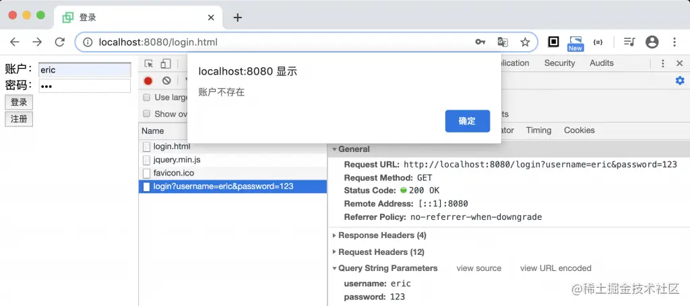Click view source link
Viewport: 690px width, 306px height.
point(479,268)
